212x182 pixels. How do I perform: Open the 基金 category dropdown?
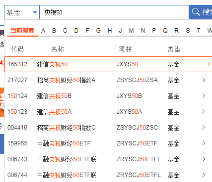point(22,12)
